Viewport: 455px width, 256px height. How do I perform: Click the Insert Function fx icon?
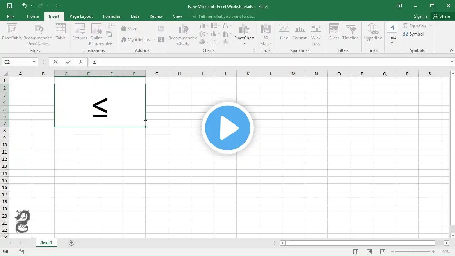[81, 62]
